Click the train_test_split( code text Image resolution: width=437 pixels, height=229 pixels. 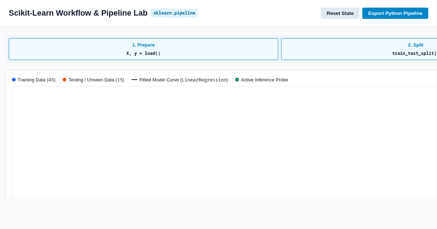(x=414, y=53)
